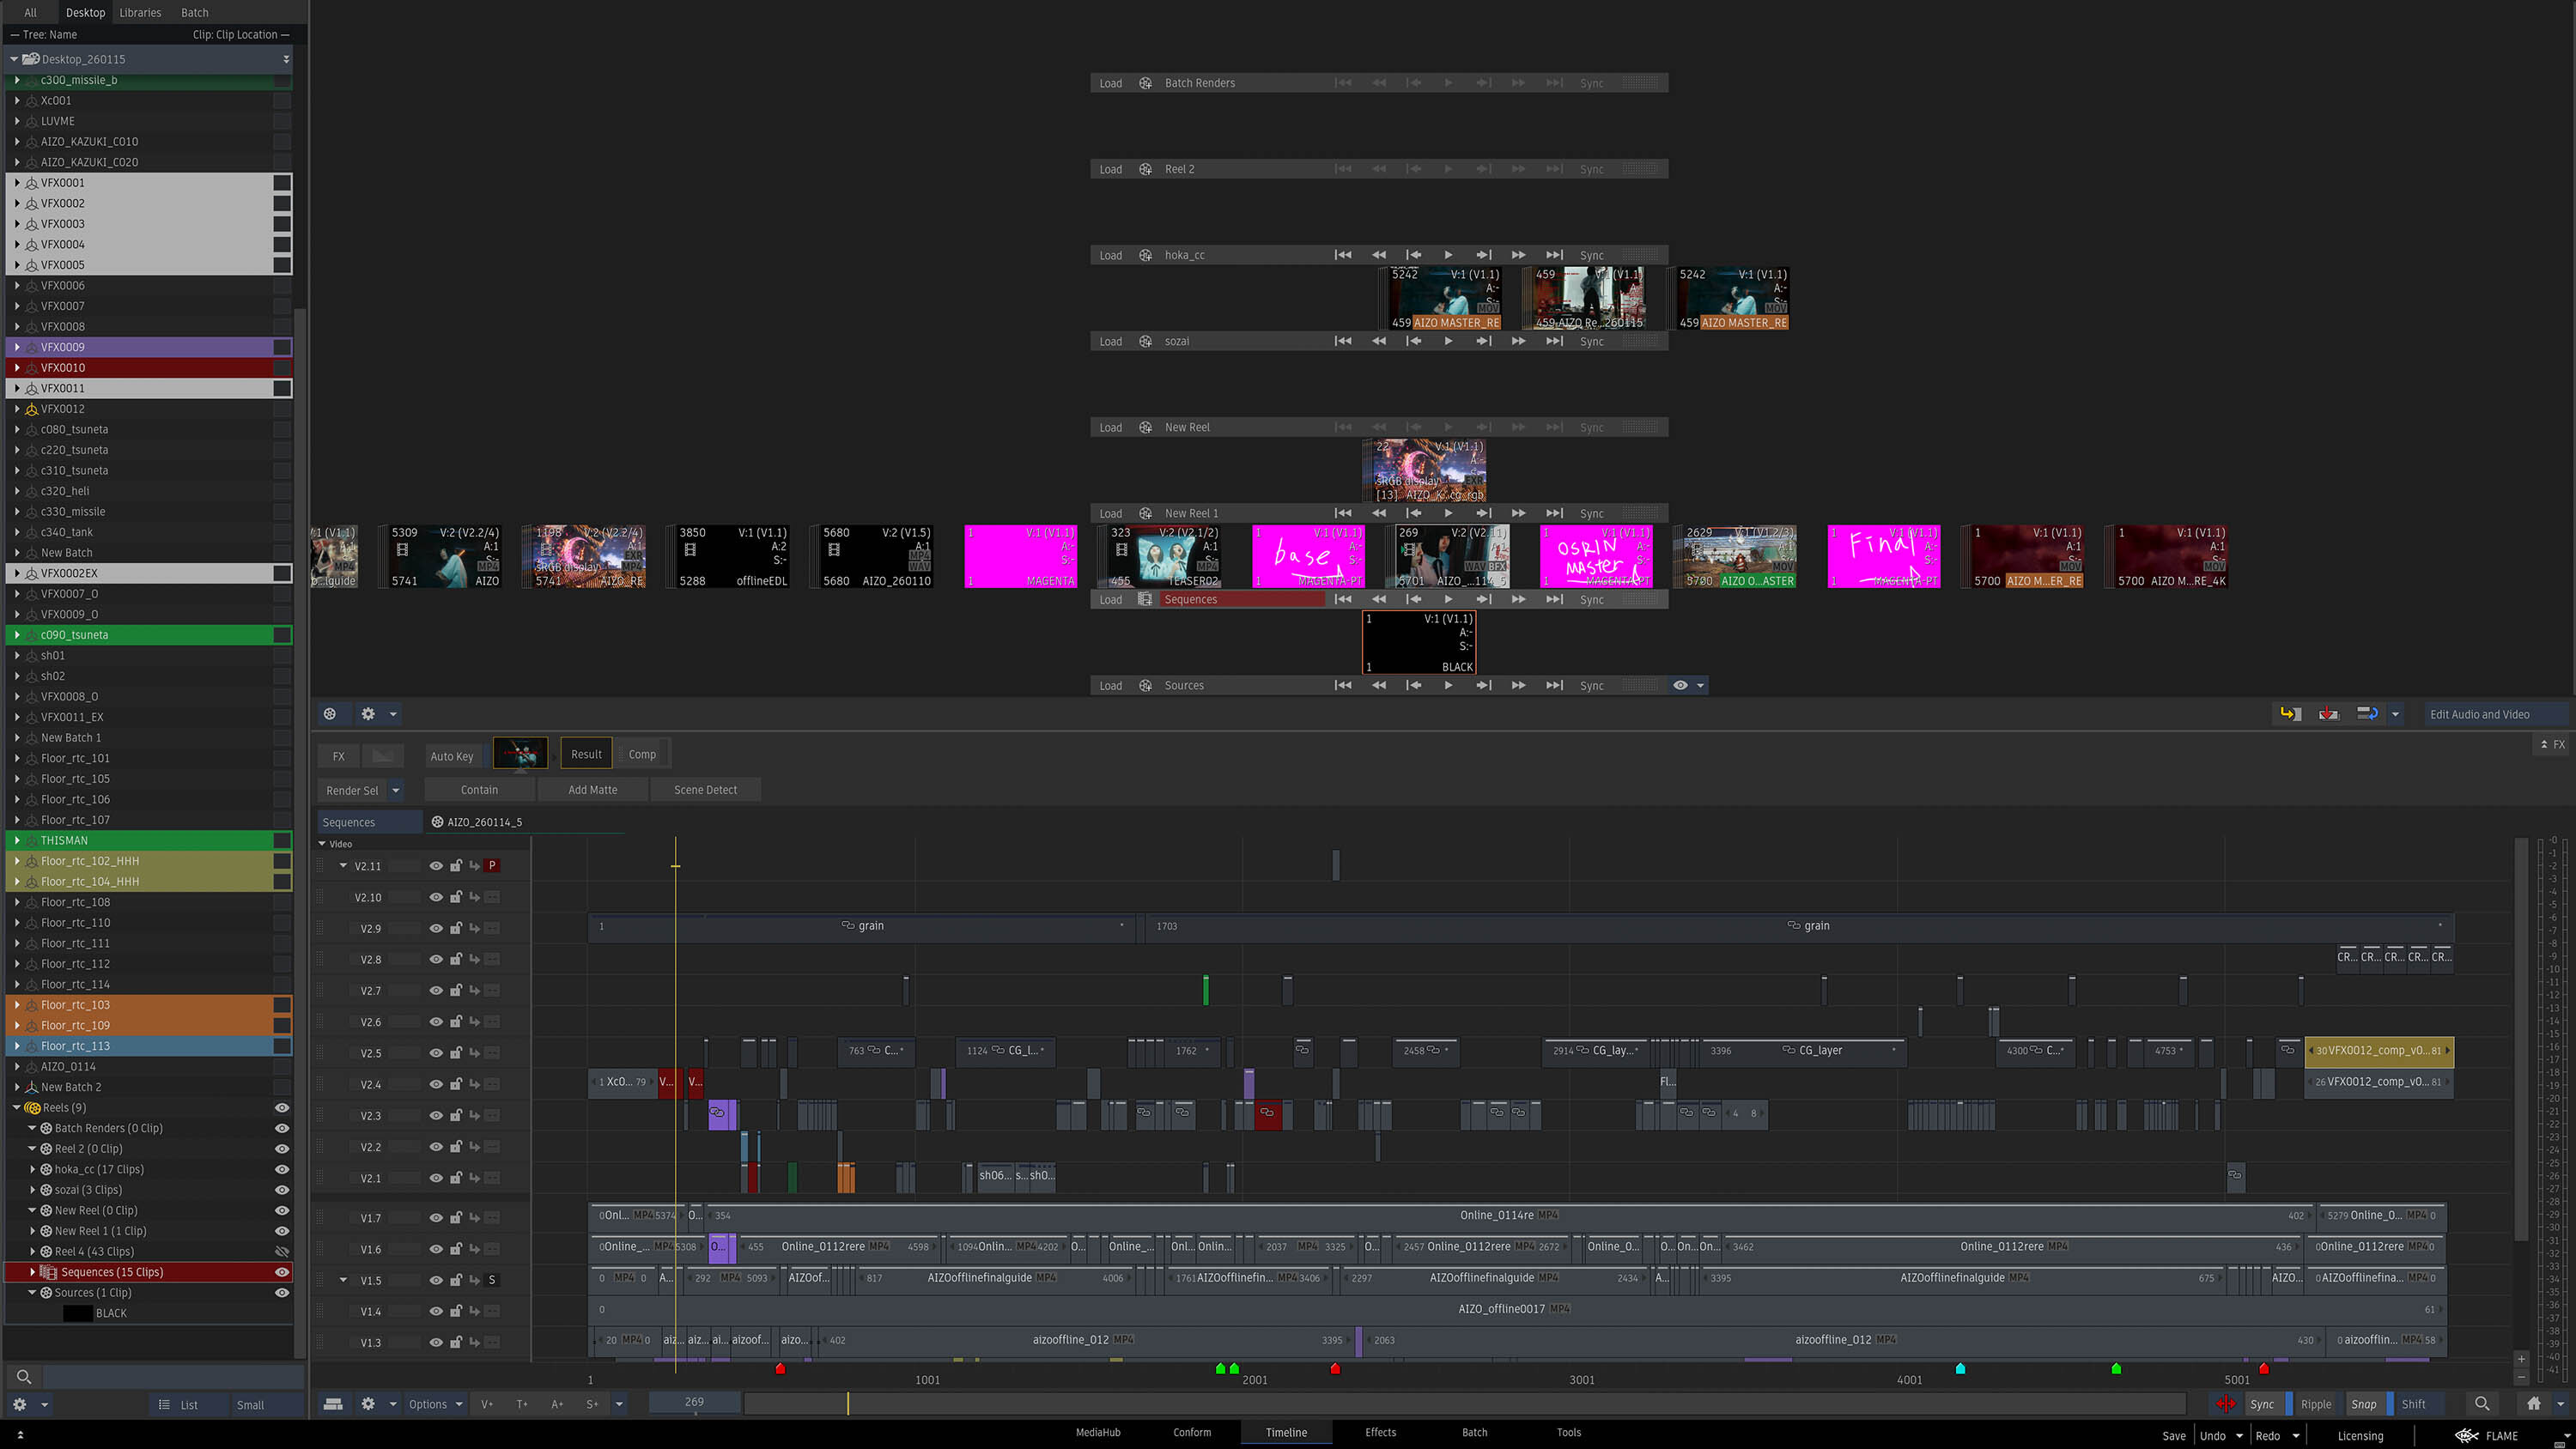Click the Add Matte button

[592, 790]
